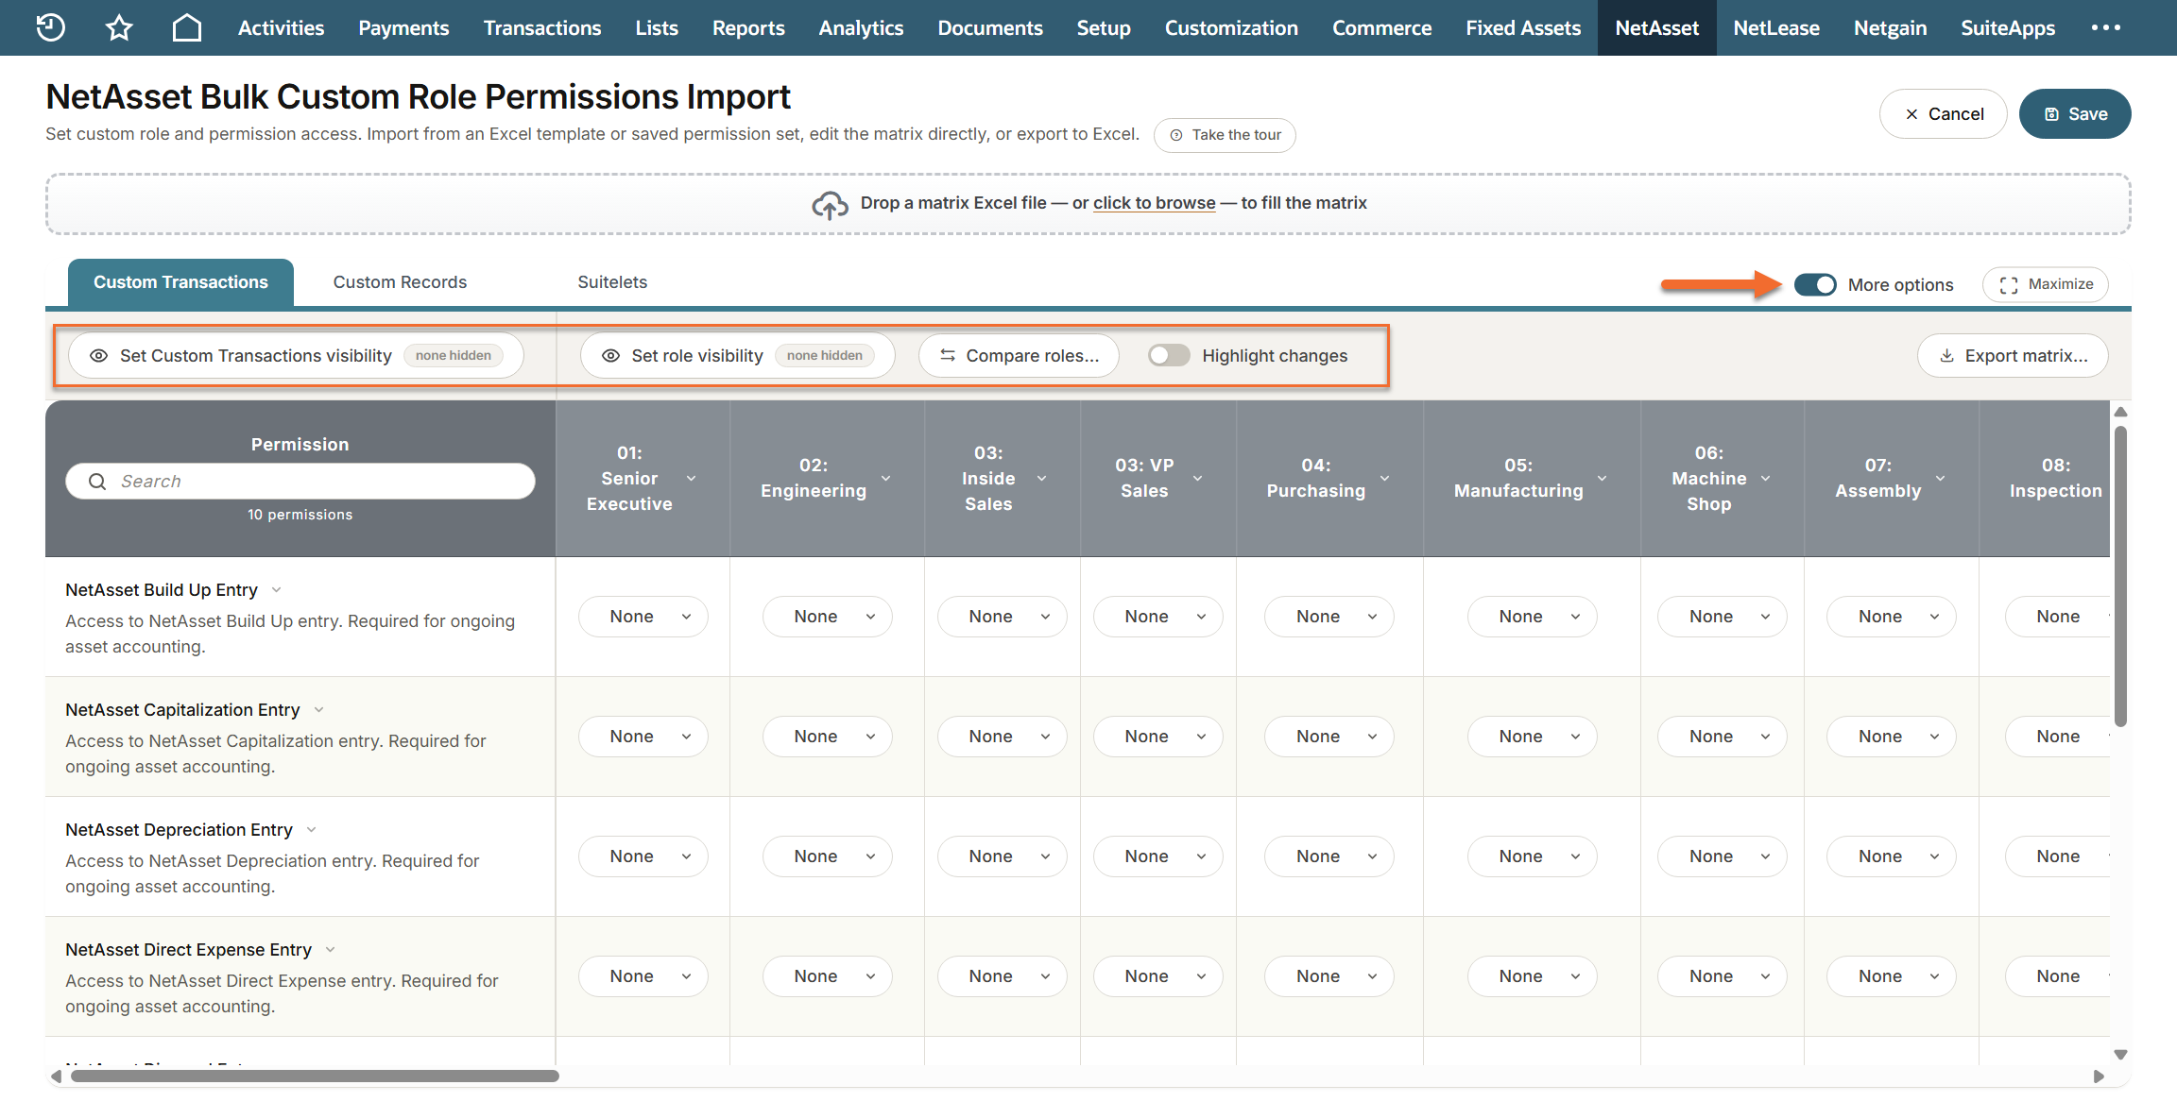Click the scroll up arrow of matrix
The image size is (2177, 1119).
(2120, 412)
